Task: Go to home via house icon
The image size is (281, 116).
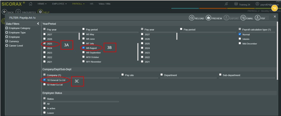Action: click(x=31, y=4)
